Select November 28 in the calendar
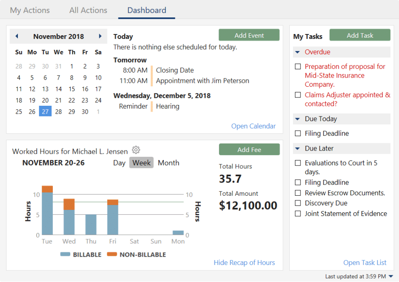 (x=59, y=112)
